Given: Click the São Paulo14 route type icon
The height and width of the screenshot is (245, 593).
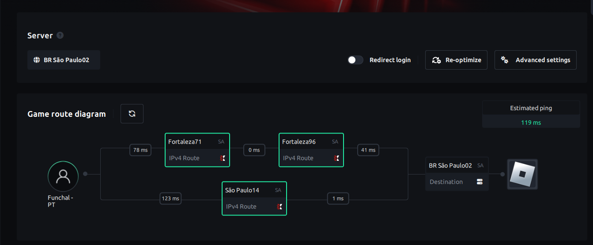Looking at the screenshot, I should tap(280, 207).
